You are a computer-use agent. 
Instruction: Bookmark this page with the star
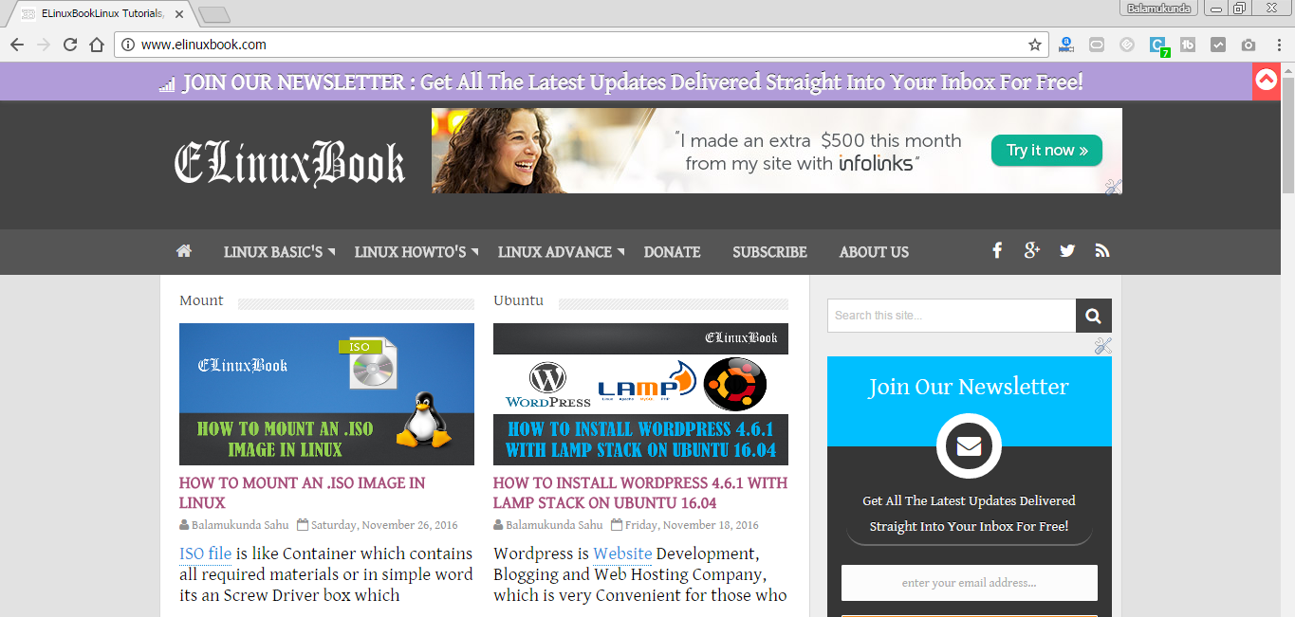pos(1035,45)
